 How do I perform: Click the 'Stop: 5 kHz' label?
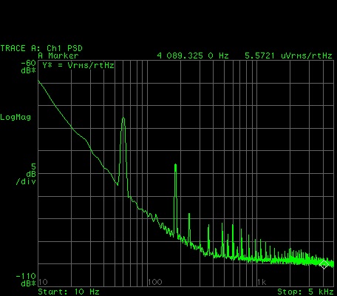(x=305, y=292)
